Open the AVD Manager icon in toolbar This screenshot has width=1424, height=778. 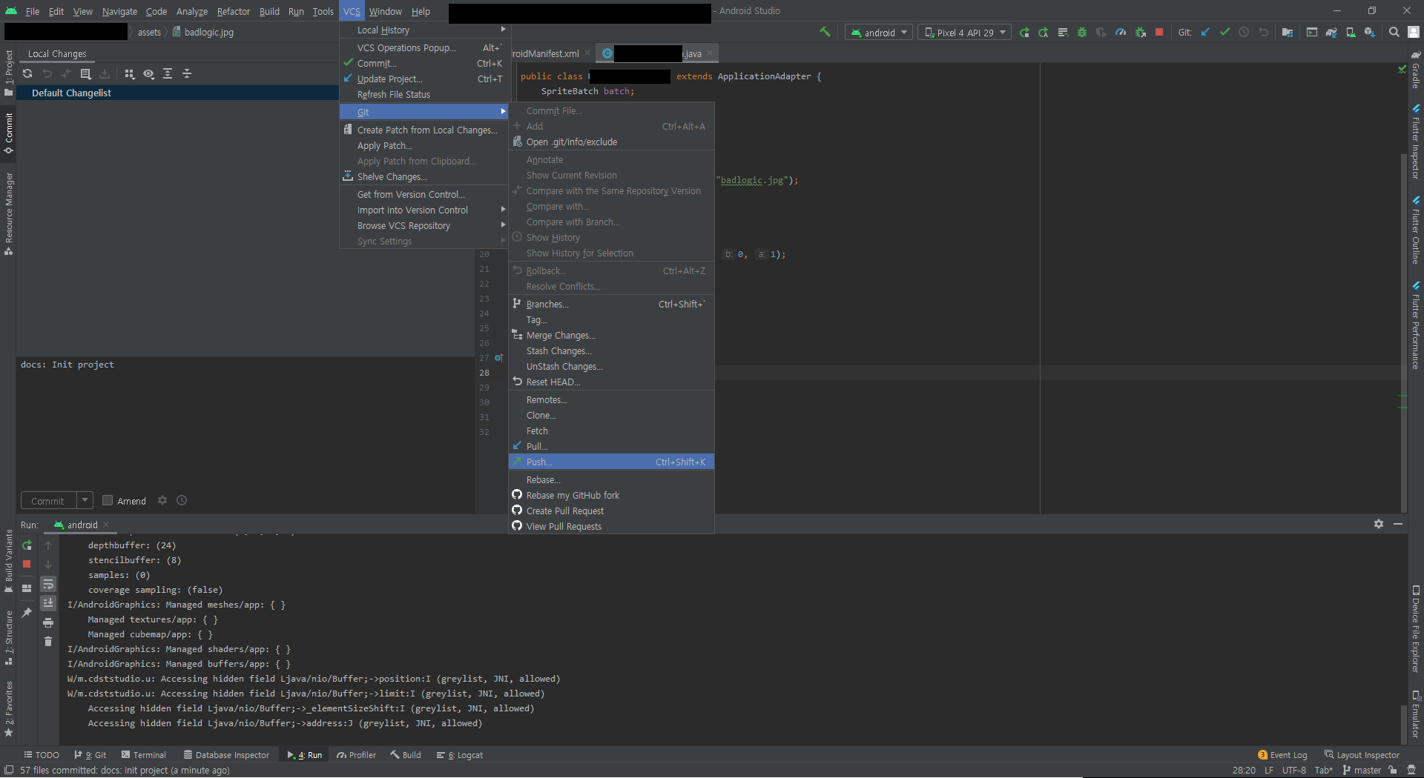pyautogui.click(x=1351, y=33)
